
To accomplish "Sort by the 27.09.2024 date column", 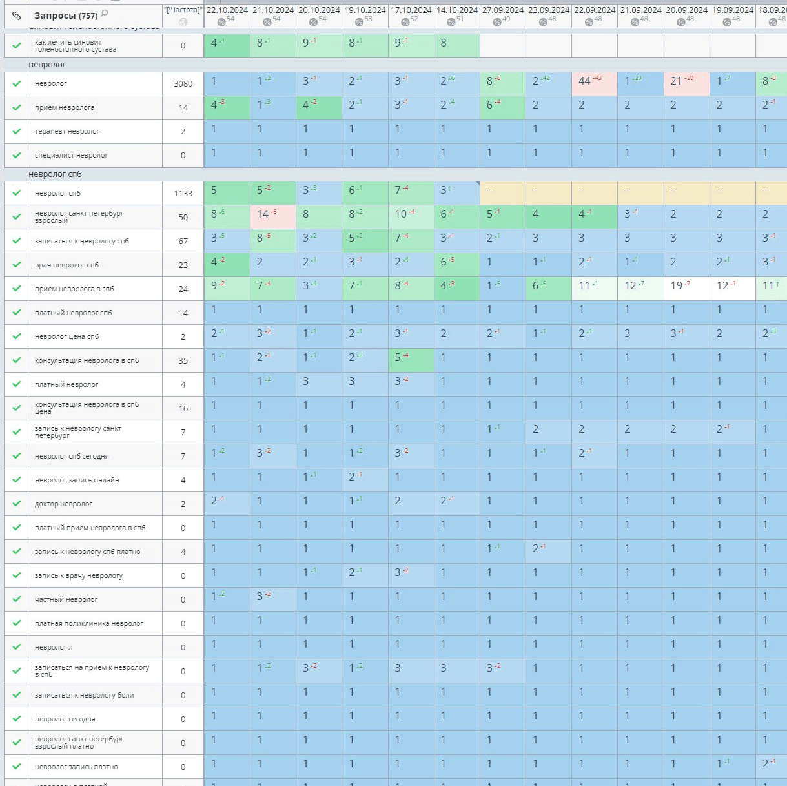I will click(x=503, y=10).
